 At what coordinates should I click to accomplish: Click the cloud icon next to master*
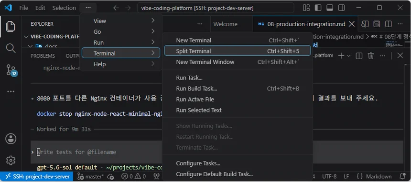tap(110, 176)
